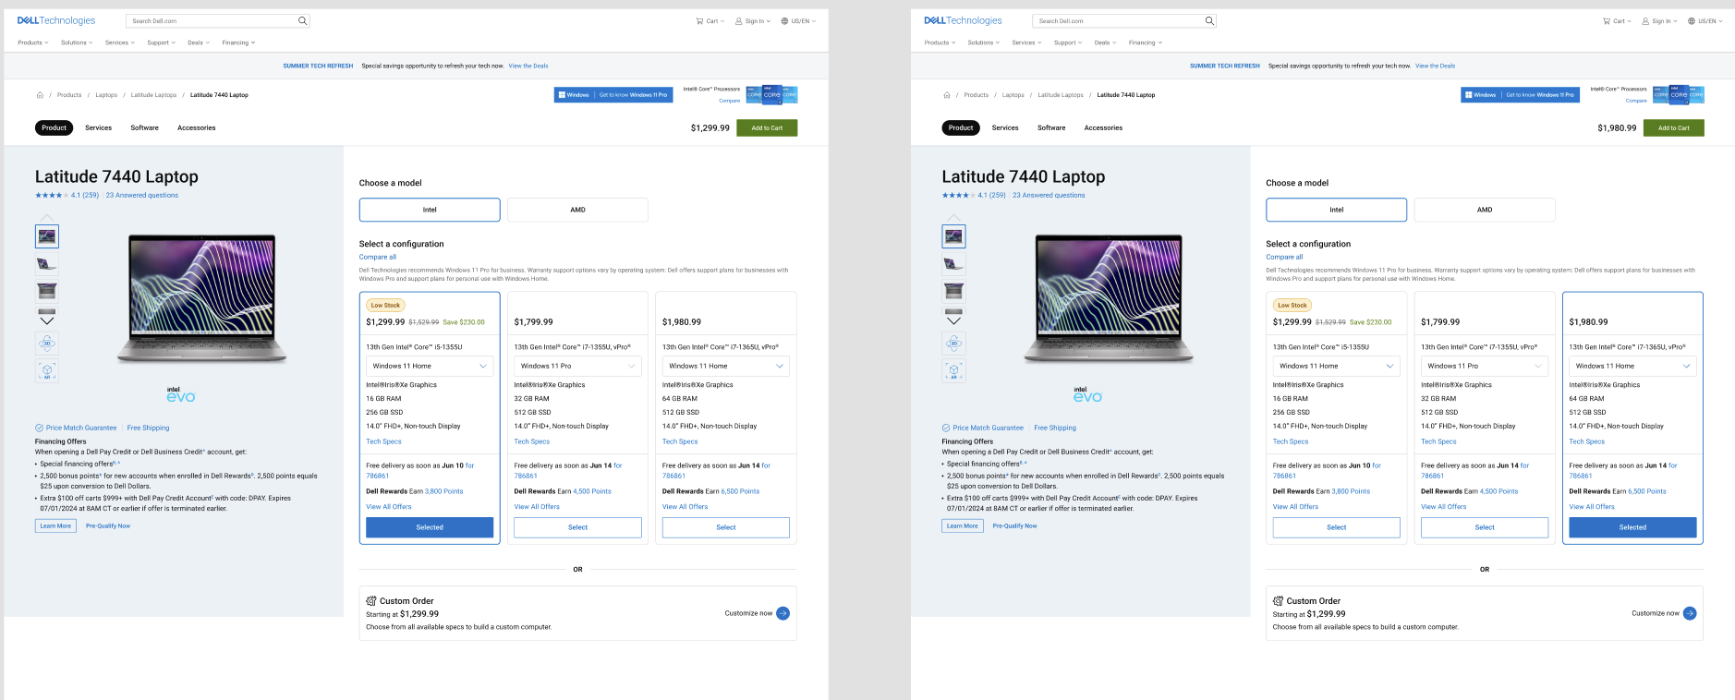Follow the View the Deals link, left page
This screenshot has height=700, width=1735.
528,66
